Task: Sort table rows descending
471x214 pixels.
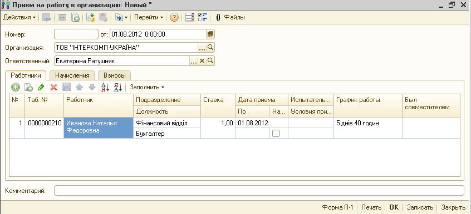Action: 118,88
